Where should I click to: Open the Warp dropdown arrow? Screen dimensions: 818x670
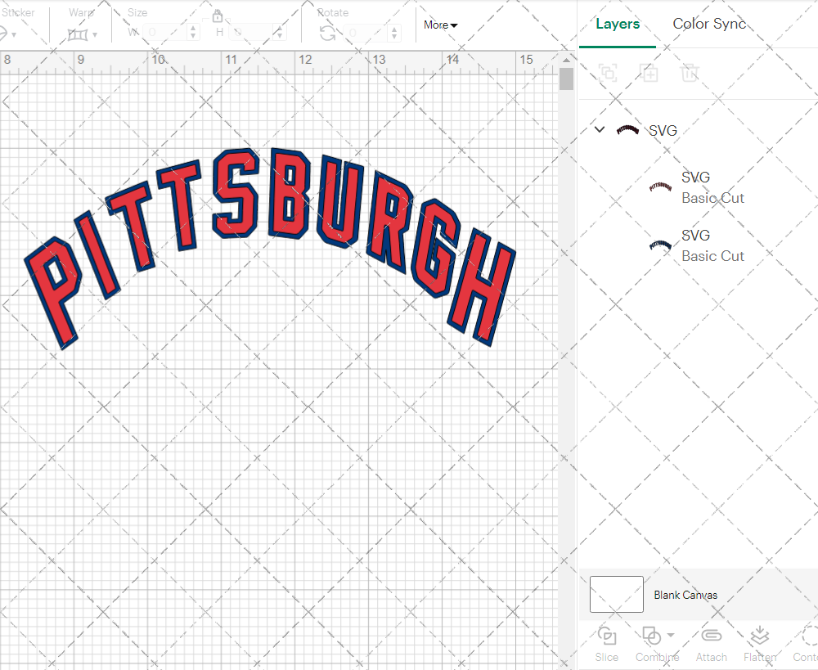(x=94, y=35)
